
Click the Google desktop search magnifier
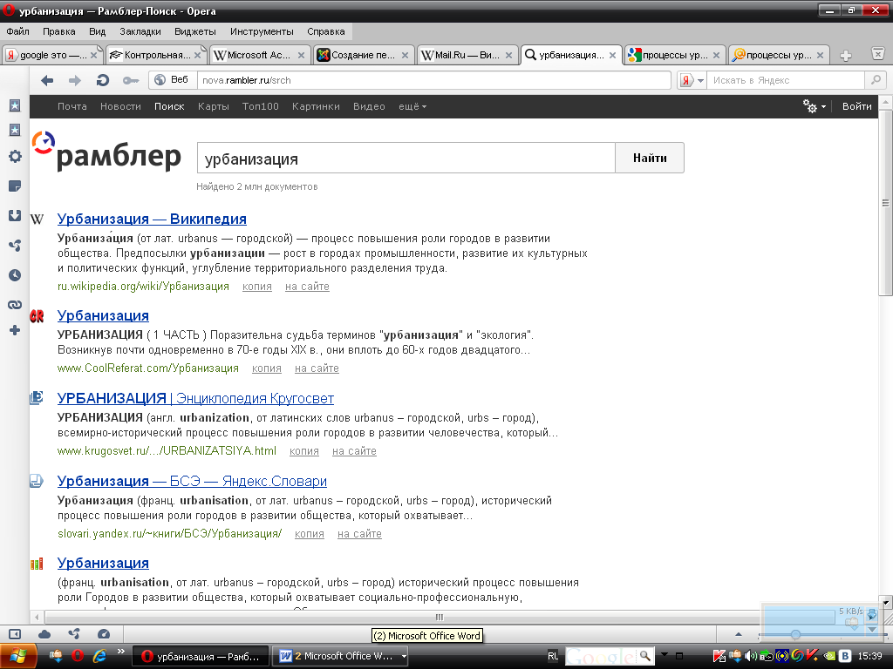(644, 656)
